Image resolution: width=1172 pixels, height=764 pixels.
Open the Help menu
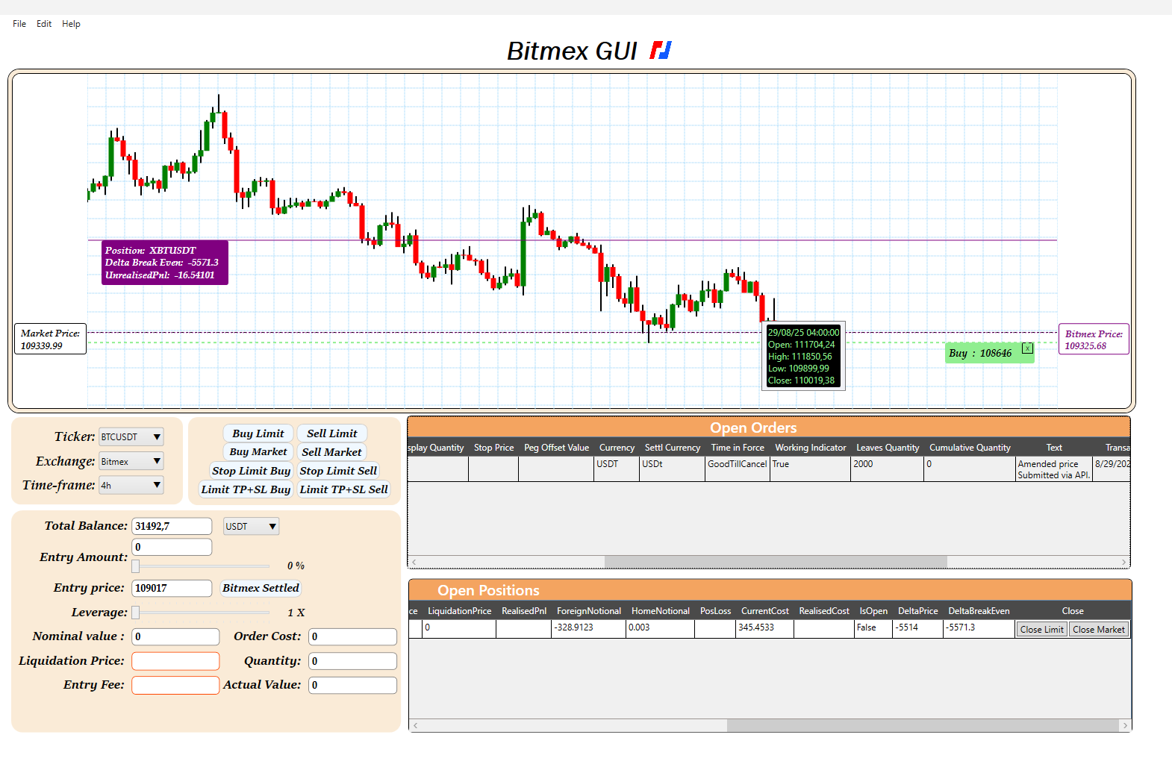(71, 24)
